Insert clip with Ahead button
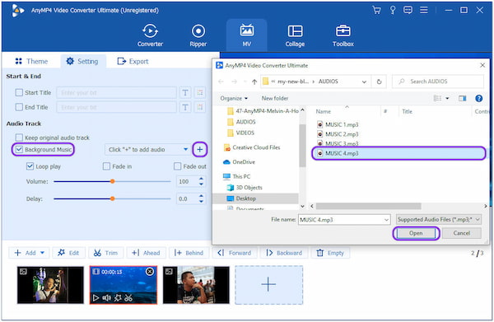Image resolution: width=494 pixels, height=322 pixels. 147,253
